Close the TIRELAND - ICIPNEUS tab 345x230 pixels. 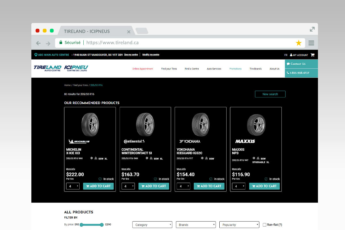[x=129, y=32]
